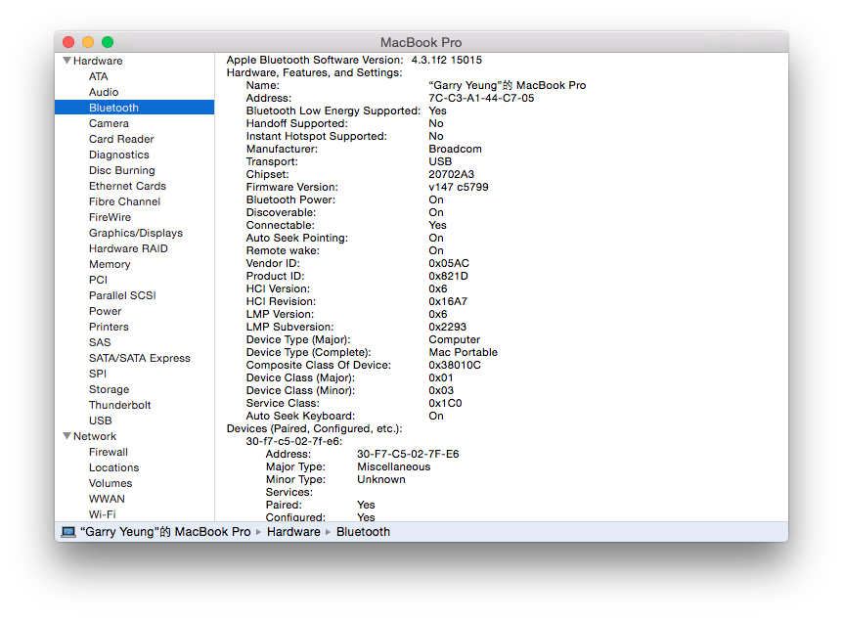Viewport: 843px width, 620px height.
Task: Select Diagnostics in the sidebar
Action: (x=118, y=155)
